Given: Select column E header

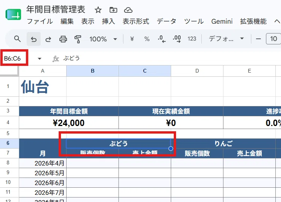Looking at the screenshot, I should 249,71.
